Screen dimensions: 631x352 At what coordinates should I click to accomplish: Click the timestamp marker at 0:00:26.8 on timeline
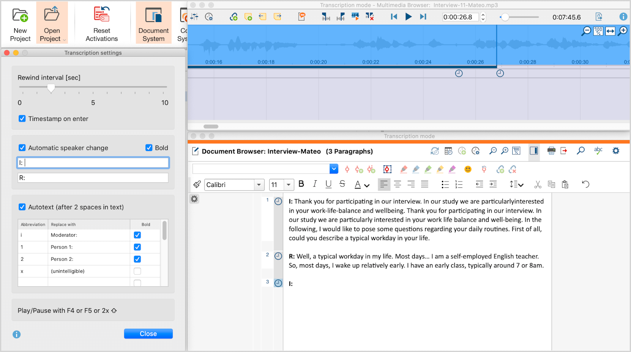500,73
